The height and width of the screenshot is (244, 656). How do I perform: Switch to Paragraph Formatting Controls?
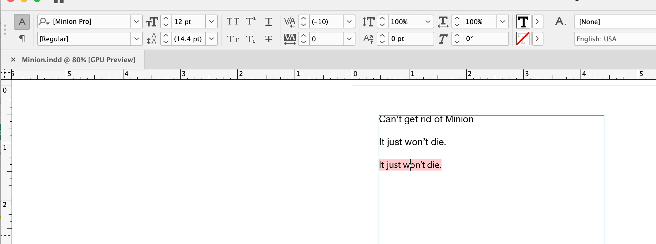[x=22, y=38]
